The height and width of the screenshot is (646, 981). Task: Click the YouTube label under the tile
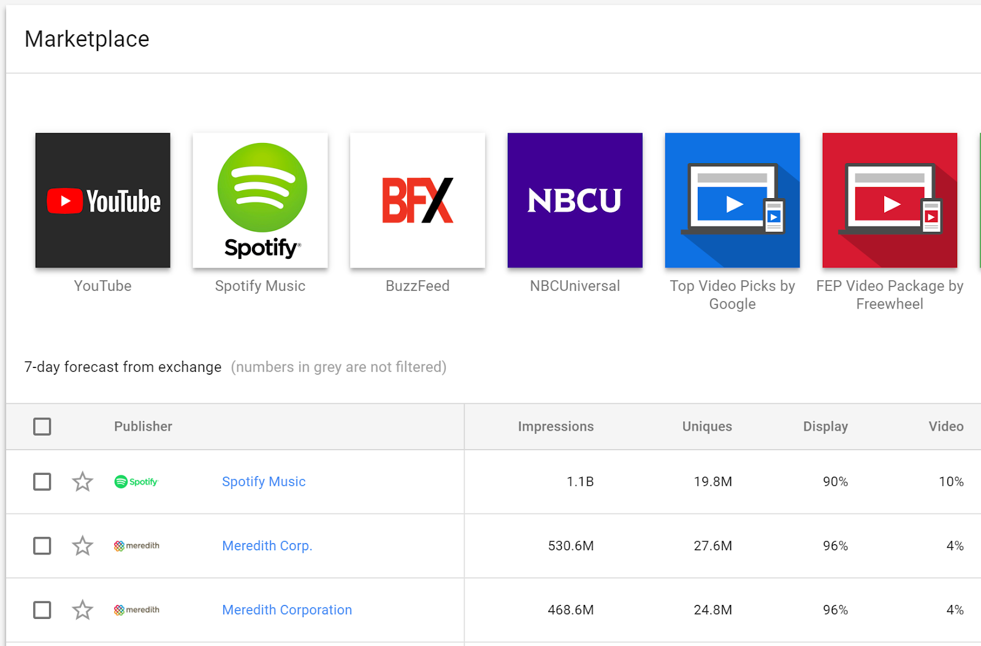(x=102, y=286)
